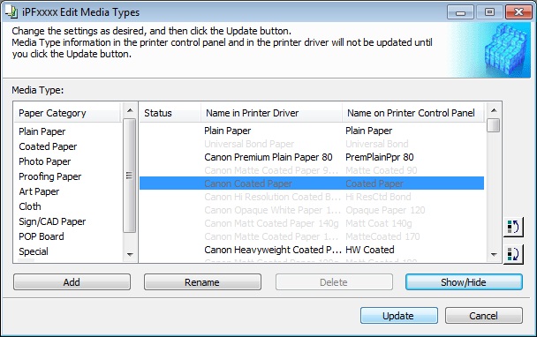Click Name in Printer Driver column header
The image size is (537, 337).
click(271, 113)
